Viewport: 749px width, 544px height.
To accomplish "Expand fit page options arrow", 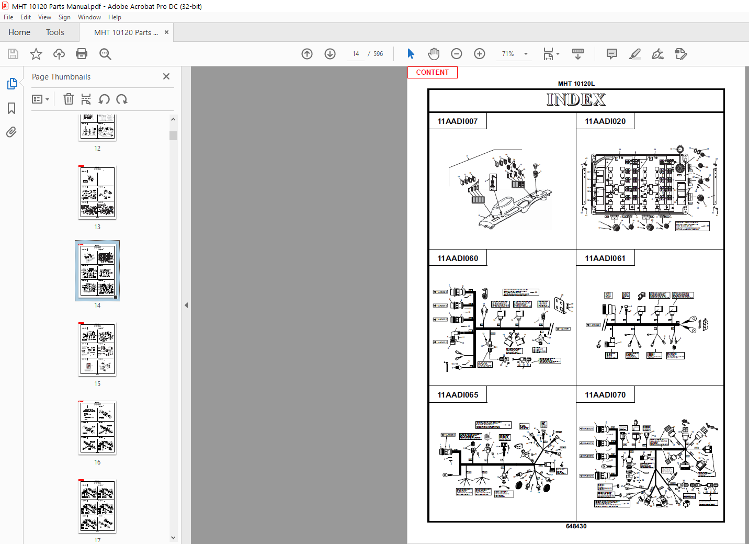I will pos(558,54).
